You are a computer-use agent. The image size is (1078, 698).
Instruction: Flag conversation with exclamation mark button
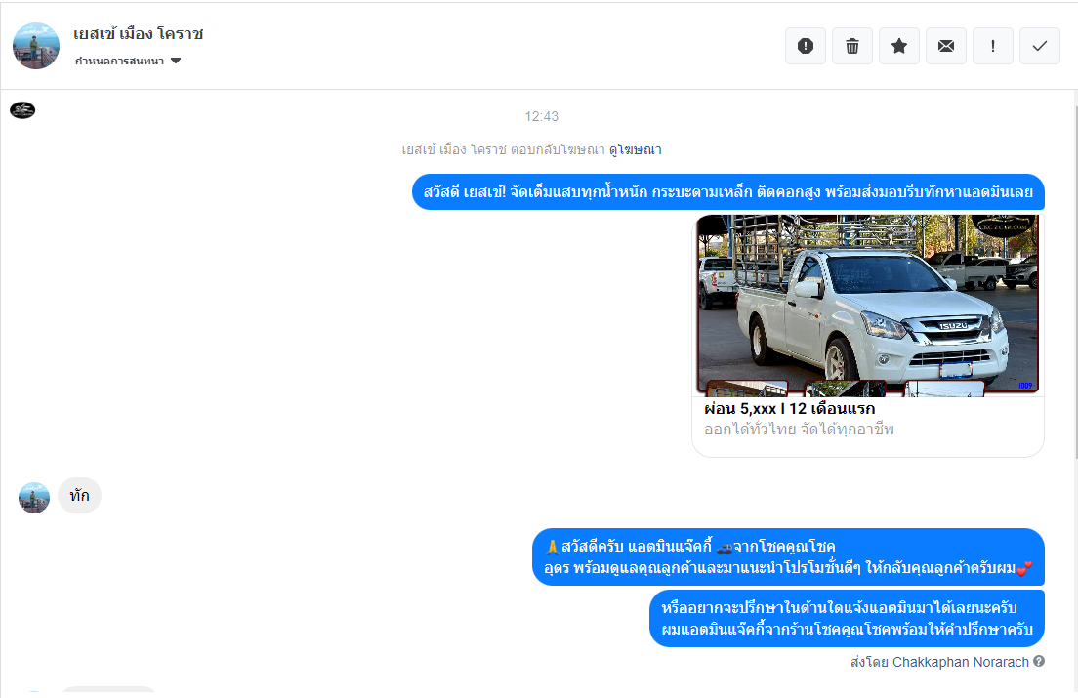pyautogui.click(x=993, y=46)
